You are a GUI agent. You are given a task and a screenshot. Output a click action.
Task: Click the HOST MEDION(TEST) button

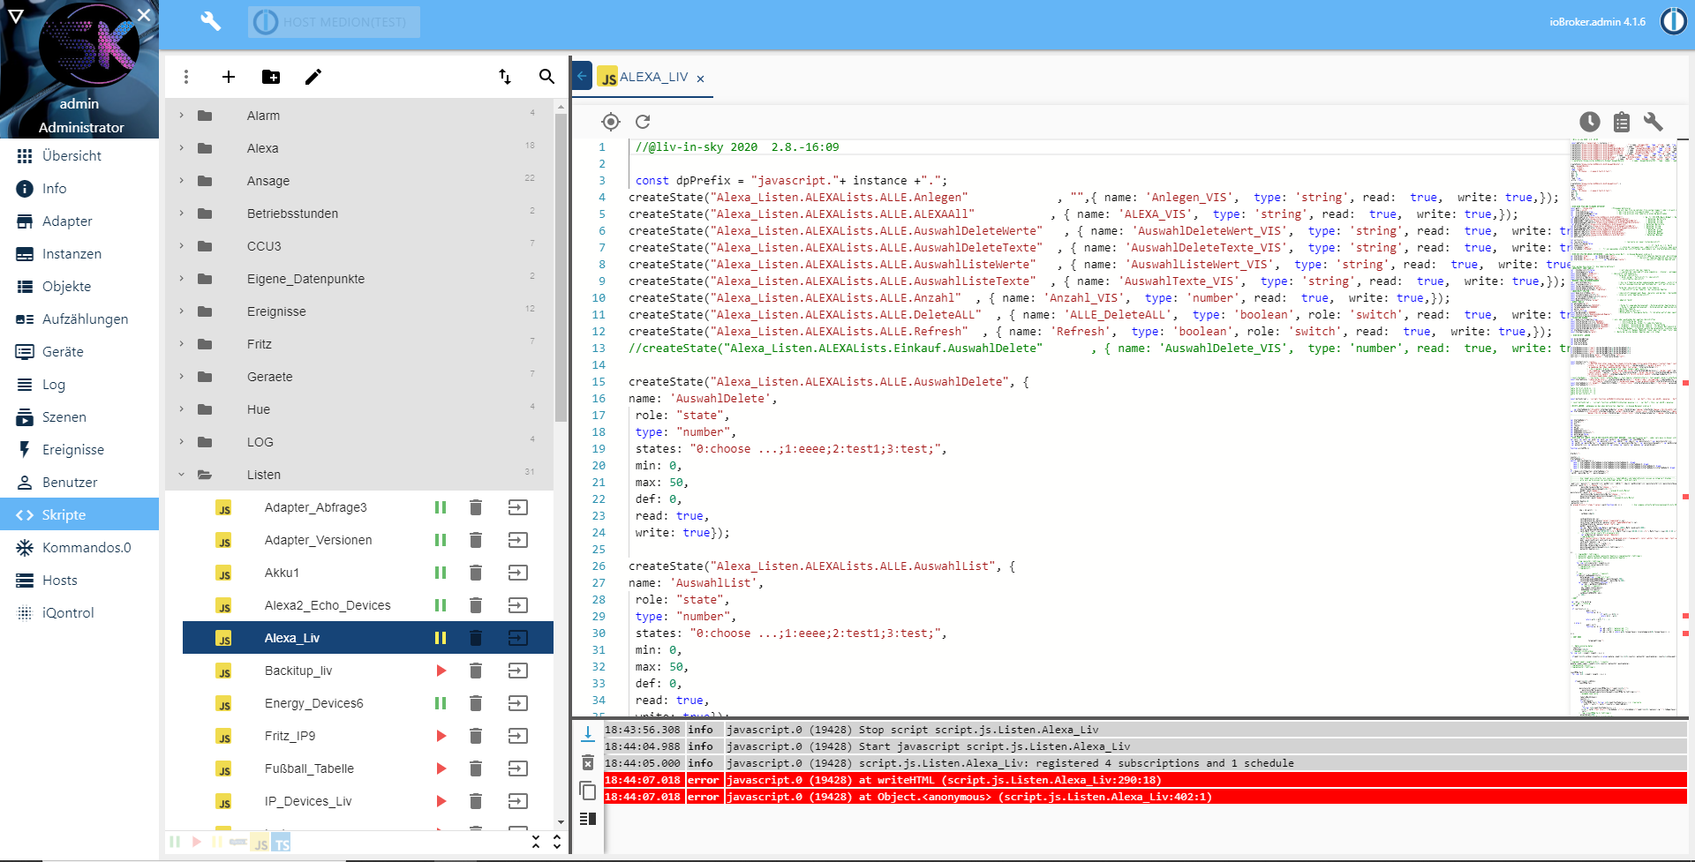(334, 22)
